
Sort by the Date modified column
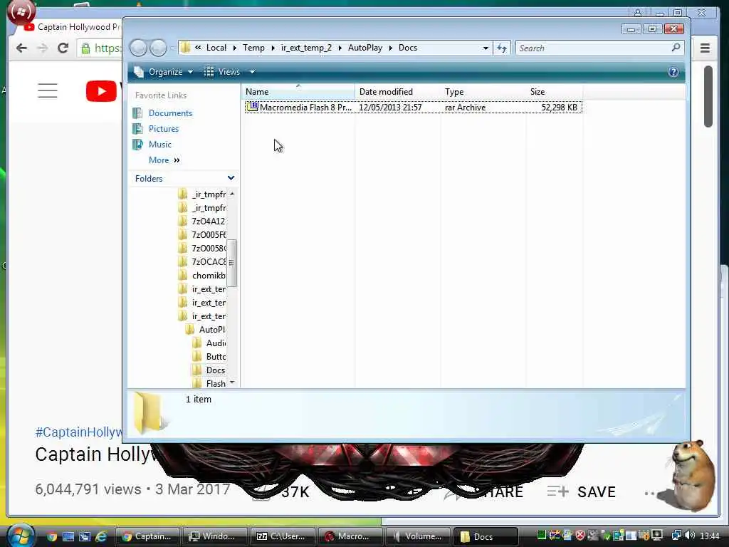(x=397, y=92)
